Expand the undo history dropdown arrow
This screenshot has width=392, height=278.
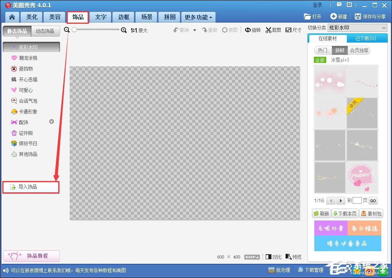(194, 30)
